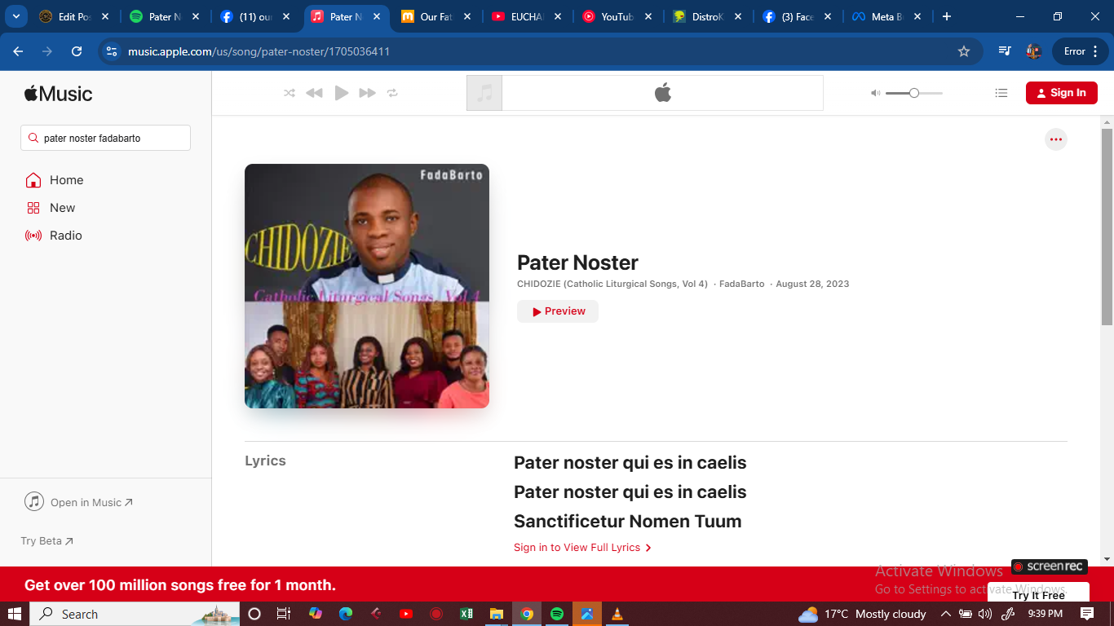
Task: Go back in browser history
Action: tap(18, 51)
